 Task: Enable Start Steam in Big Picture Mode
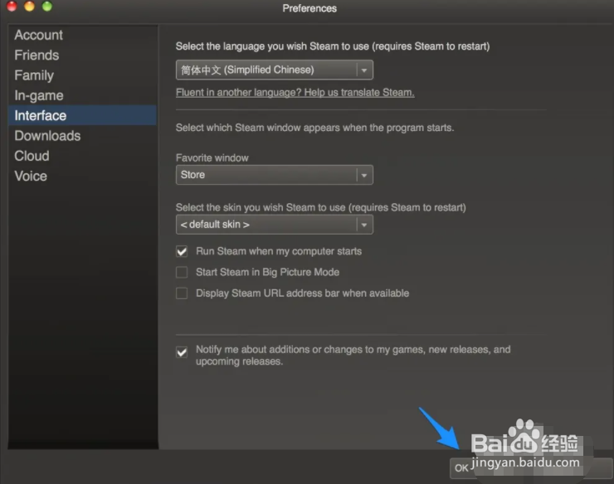pos(182,273)
